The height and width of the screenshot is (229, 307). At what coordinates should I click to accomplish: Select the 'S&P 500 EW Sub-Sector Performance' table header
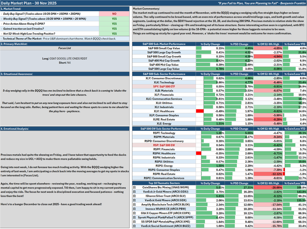(164, 128)
